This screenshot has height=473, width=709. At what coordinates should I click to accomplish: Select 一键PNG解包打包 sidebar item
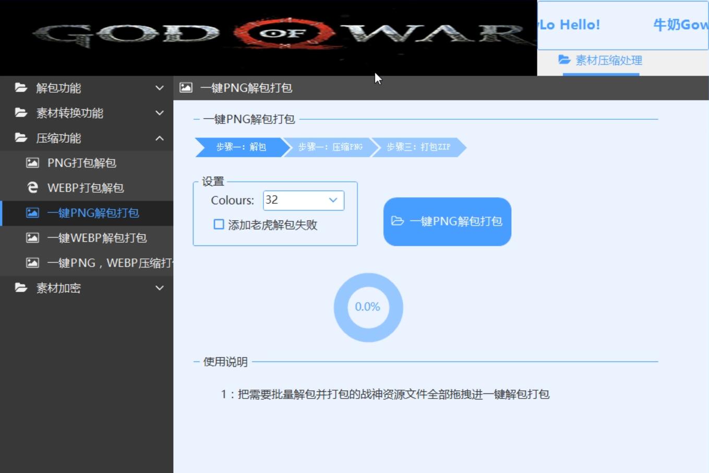pos(87,213)
